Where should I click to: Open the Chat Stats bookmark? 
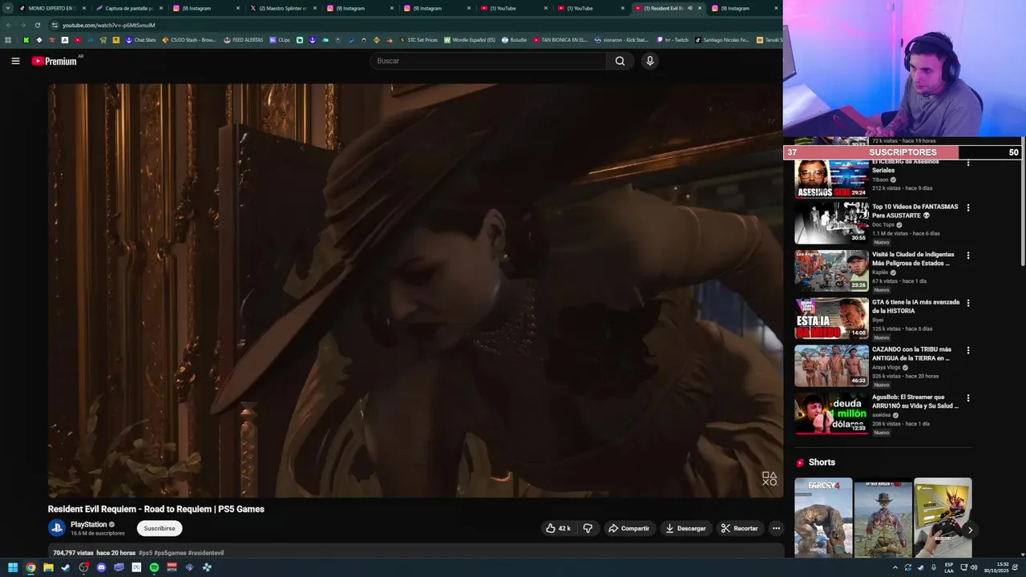click(141, 40)
